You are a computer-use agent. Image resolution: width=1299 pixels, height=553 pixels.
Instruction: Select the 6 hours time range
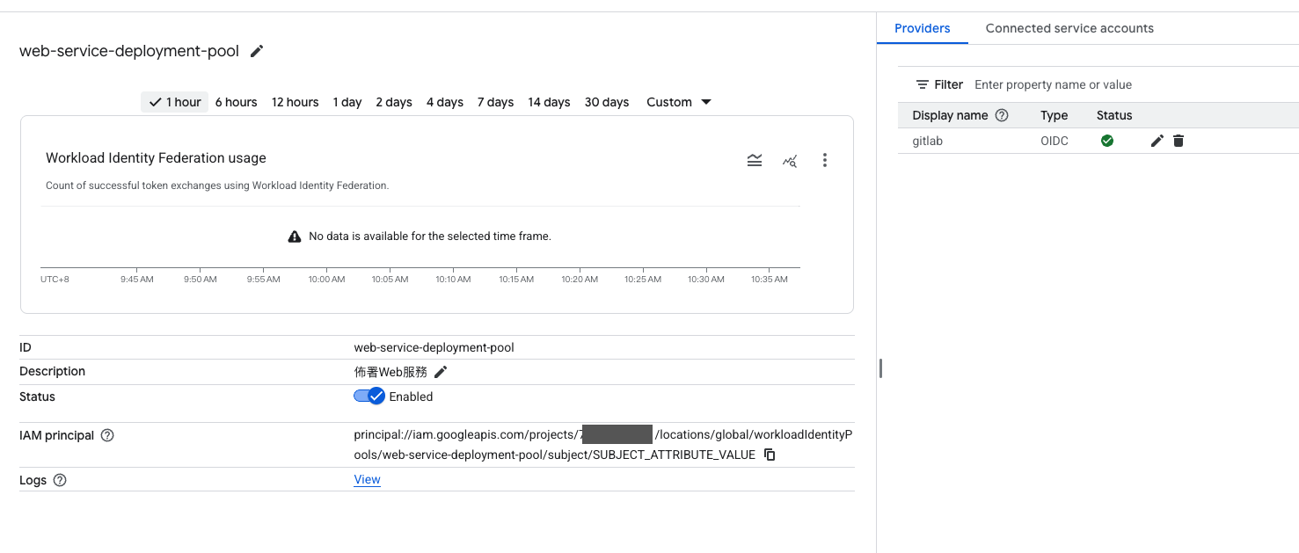(x=236, y=102)
